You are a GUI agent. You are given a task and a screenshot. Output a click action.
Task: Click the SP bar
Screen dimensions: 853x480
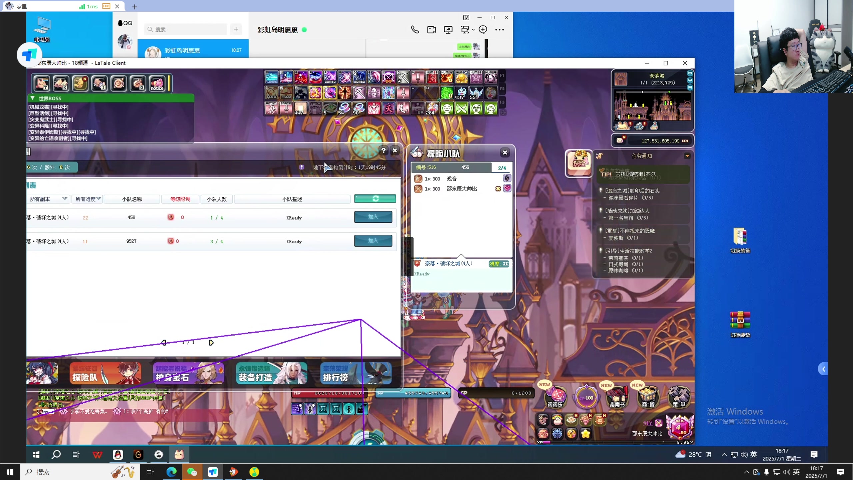(x=413, y=393)
